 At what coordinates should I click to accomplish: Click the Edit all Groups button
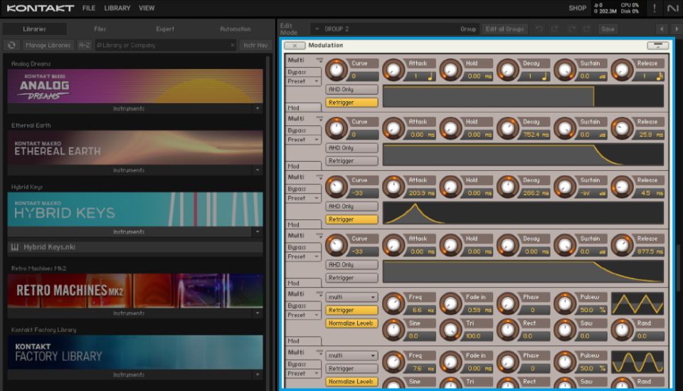point(504,29)
